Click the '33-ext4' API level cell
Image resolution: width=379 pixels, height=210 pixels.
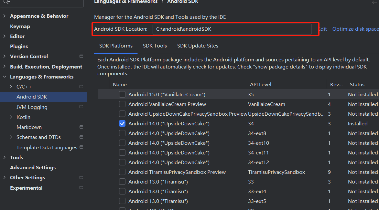coord(257,191)
